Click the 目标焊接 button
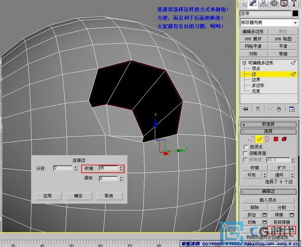Screen dimensions: 301x247 point(282,223)
